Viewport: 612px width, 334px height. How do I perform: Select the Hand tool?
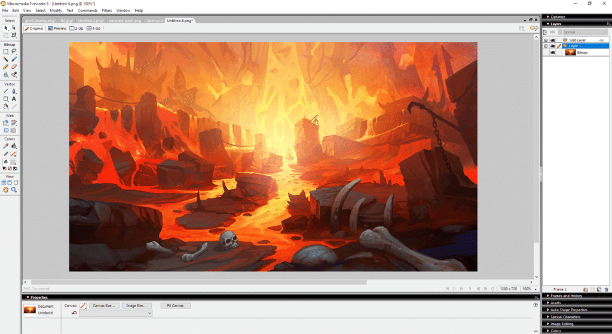6,189
